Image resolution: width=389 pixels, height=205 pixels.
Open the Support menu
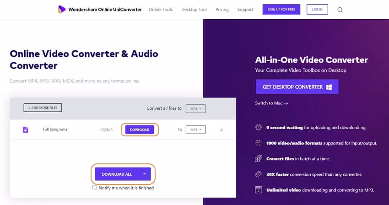(x=245, y=10)
